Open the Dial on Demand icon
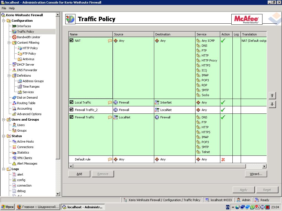Screen dimensions: 282x211 pyautogui.click(x=14, y=98)
